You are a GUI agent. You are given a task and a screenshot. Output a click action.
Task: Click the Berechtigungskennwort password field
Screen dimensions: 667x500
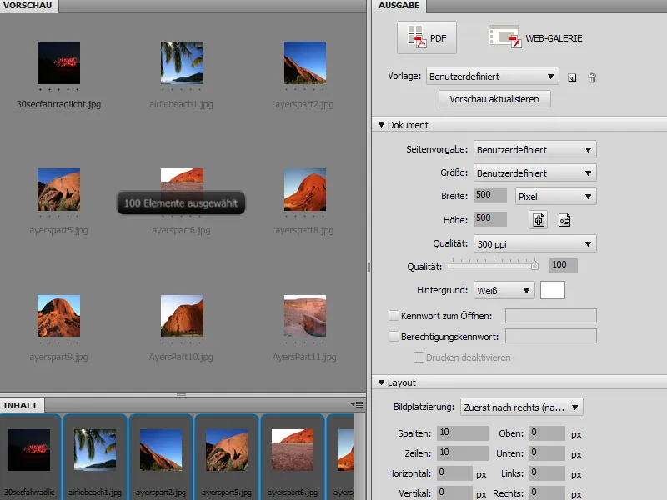(x=551, y=336)
